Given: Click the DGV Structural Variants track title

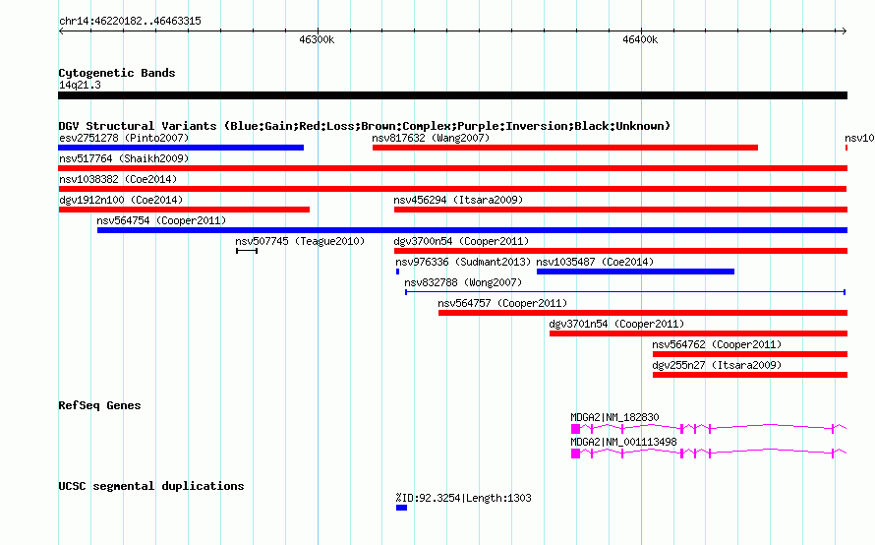Looking at the screenshot, I should pos(365,126).
